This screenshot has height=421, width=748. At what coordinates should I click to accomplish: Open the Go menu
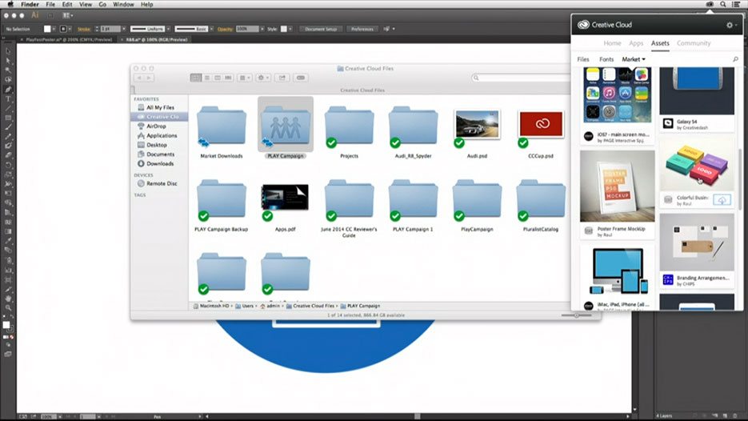click(102, 4)
